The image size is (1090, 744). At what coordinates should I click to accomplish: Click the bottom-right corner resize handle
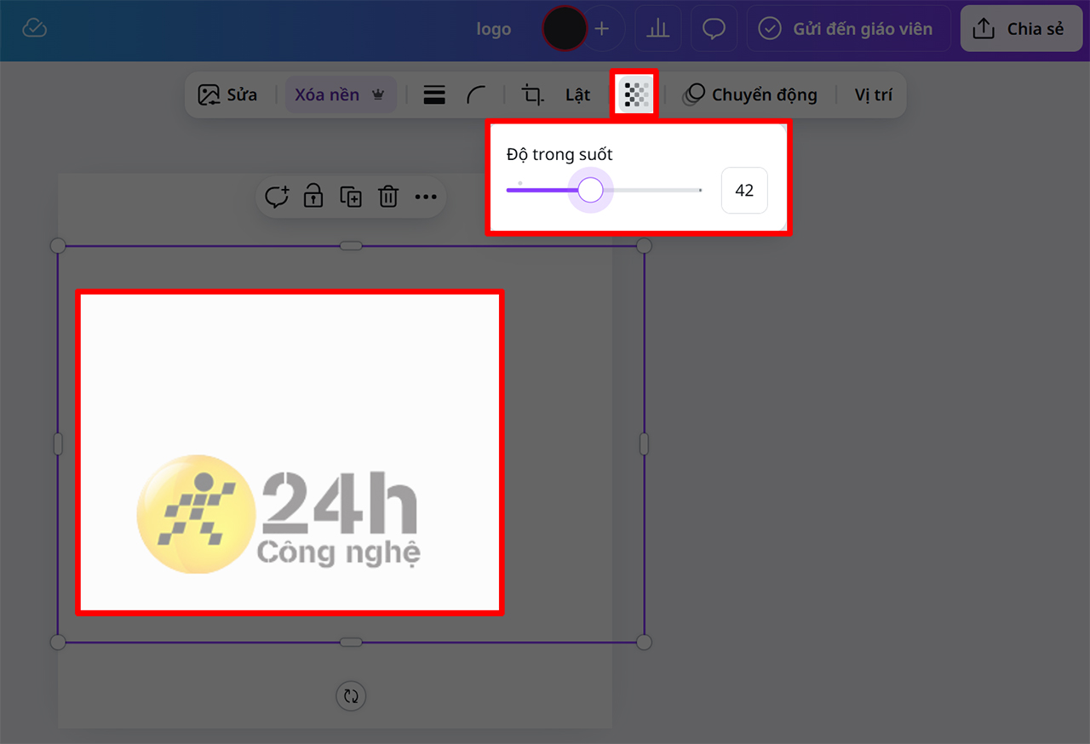[644, 642]
